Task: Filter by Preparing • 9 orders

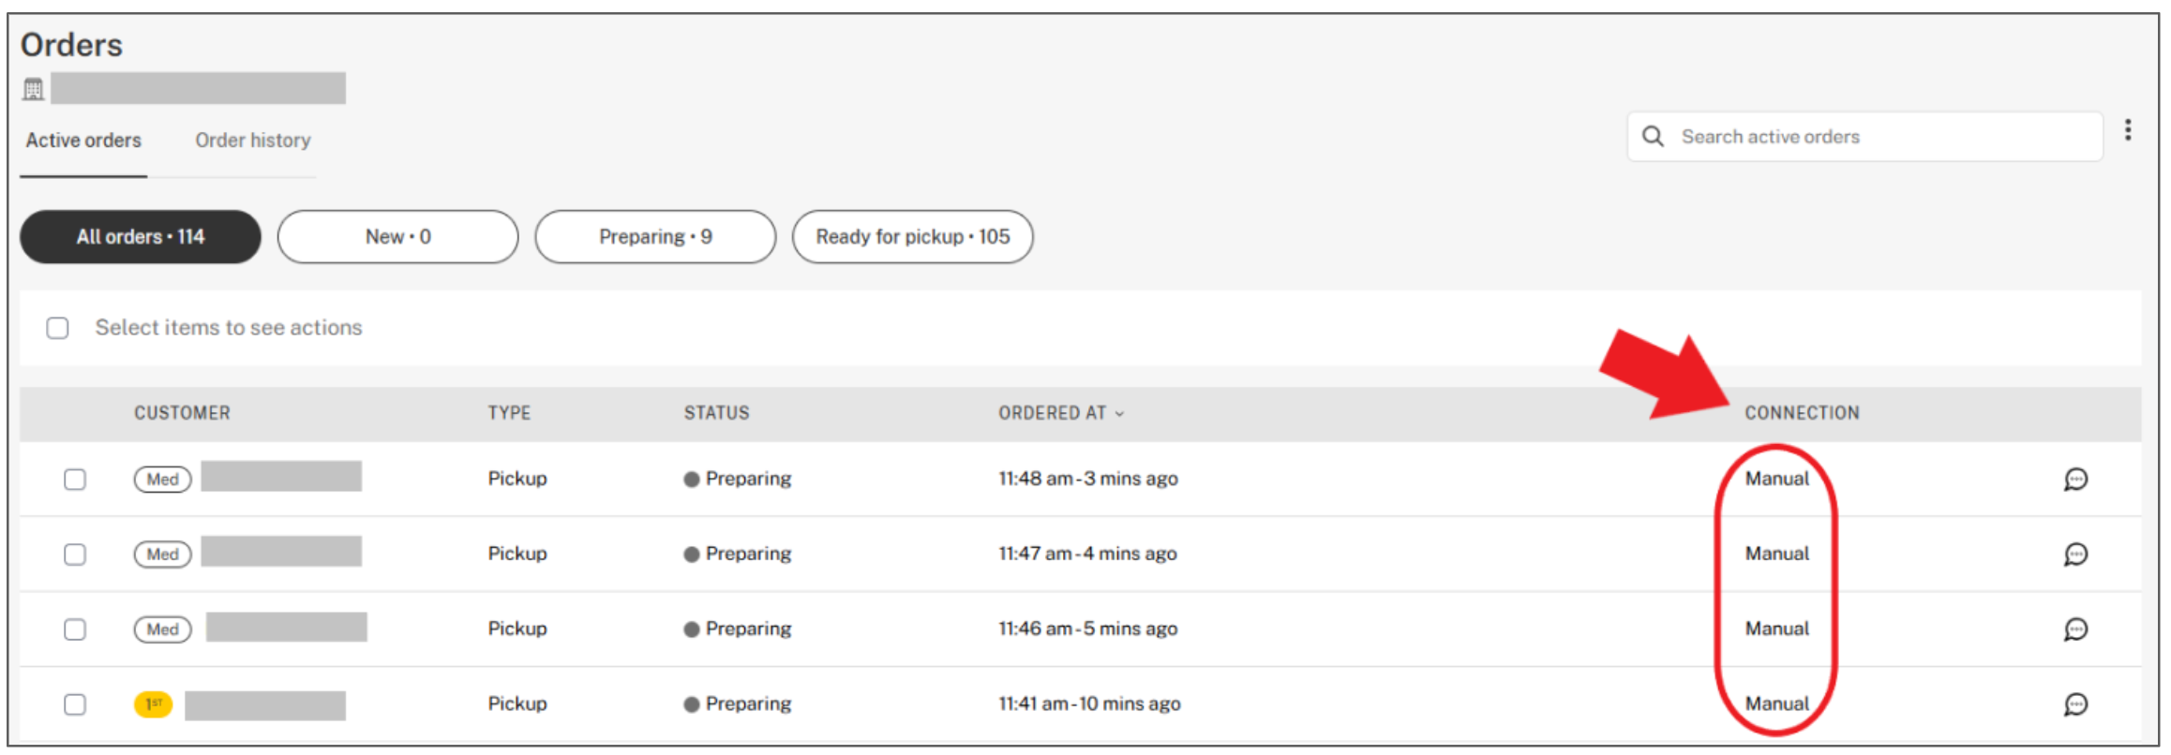Action: [655, 237]
